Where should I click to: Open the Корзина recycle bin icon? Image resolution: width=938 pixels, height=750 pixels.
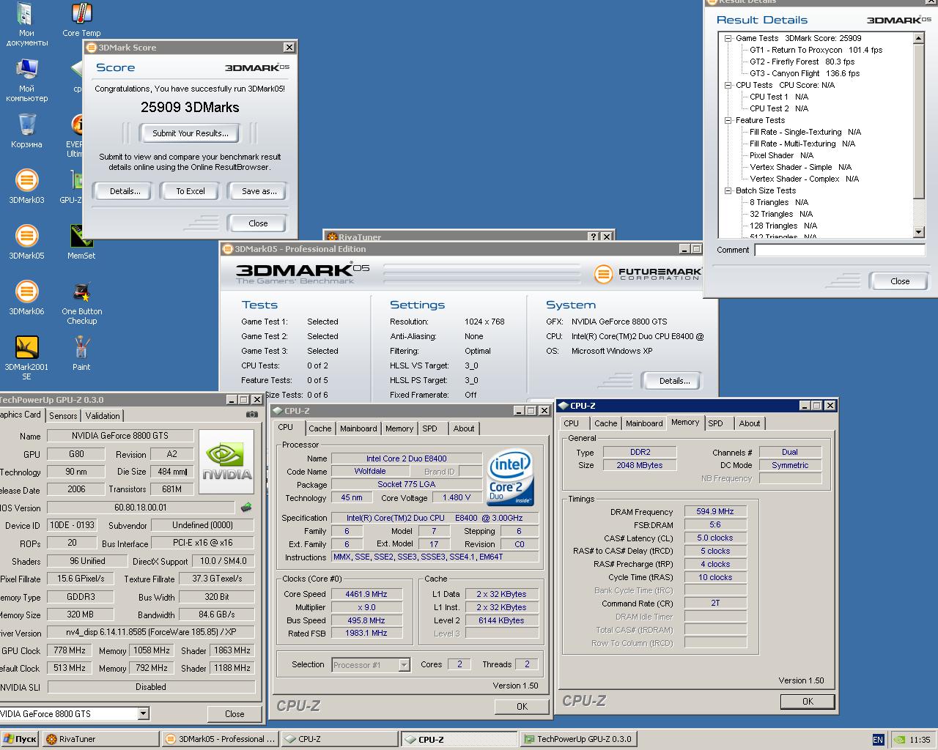tap(26, 131)
